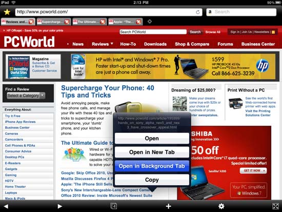Screen dimensions: 282x212
Task: Click the PCWorld magazine cover thumbnail
Action: [x=18, y=67]
